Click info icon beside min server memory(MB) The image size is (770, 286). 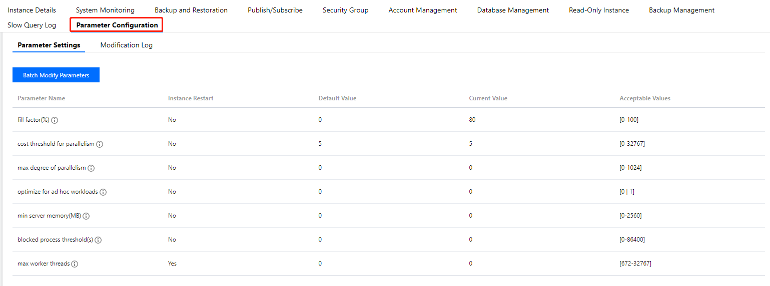coord(86,216)
